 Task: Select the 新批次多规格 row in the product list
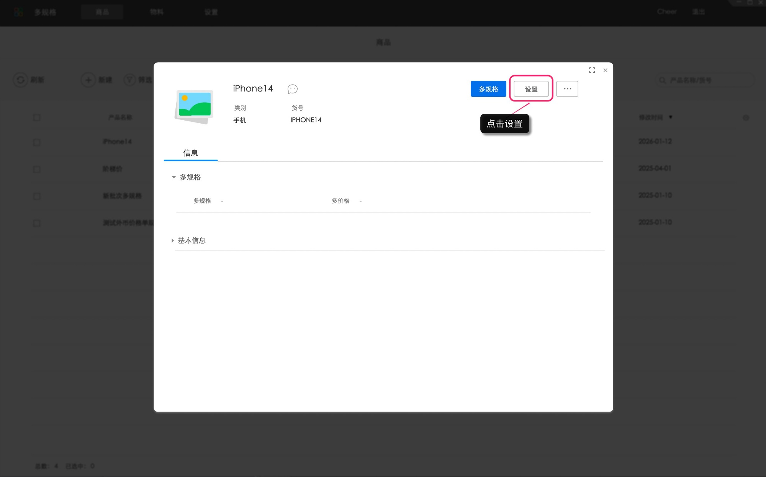122,196
